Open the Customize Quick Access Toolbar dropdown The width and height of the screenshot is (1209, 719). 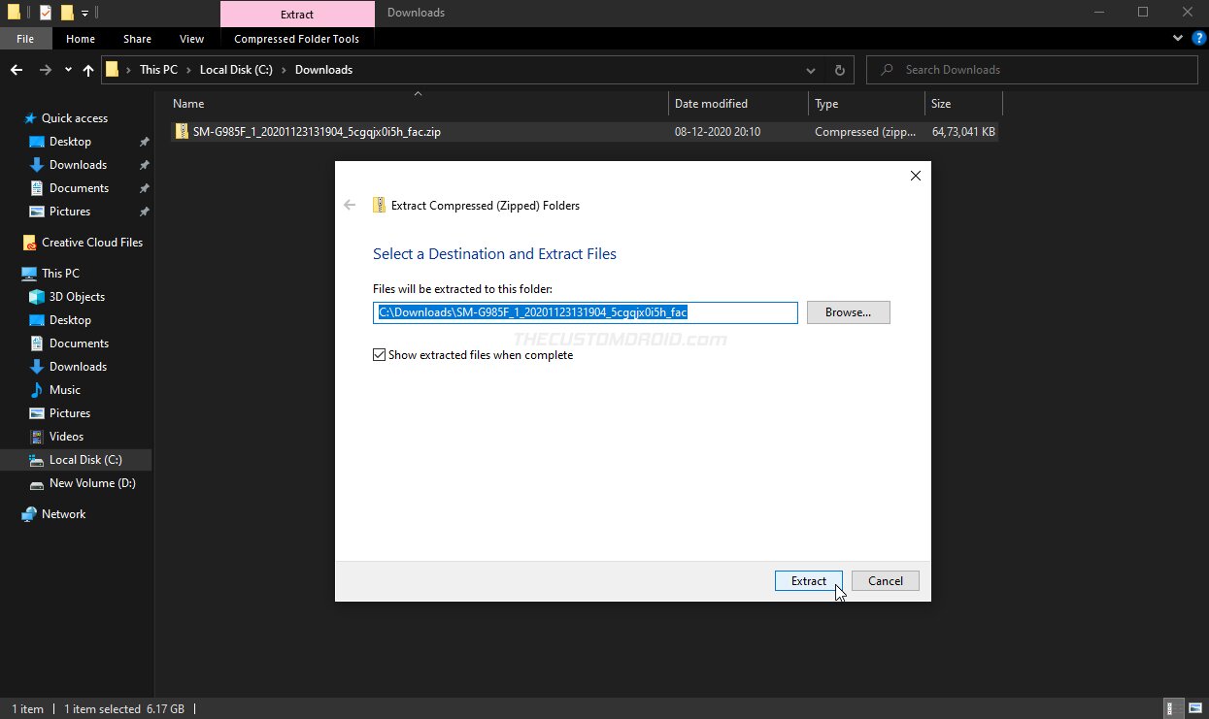[x=84, y=12]
